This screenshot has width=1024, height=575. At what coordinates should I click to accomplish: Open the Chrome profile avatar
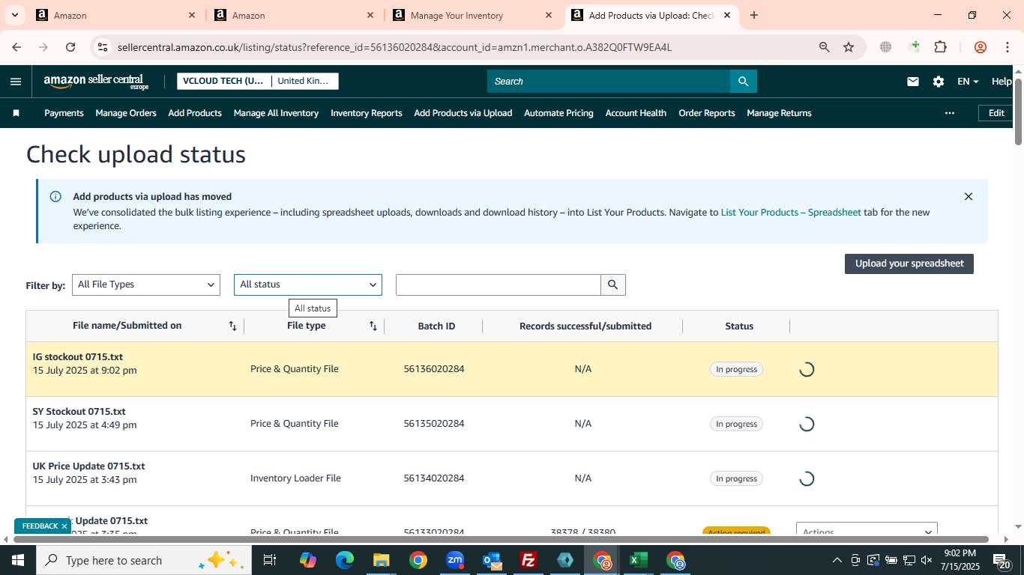[x=980, y=47]
